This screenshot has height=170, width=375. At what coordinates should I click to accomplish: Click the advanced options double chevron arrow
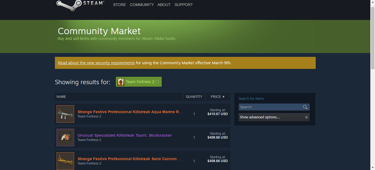pyautogui.click(x=306, y=117)
